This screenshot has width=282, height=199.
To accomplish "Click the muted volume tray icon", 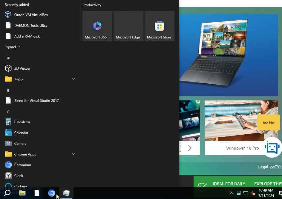I will tap(253, 193).
